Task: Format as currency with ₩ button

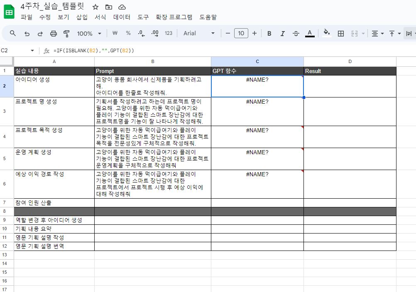Action: tap(115, 33)
